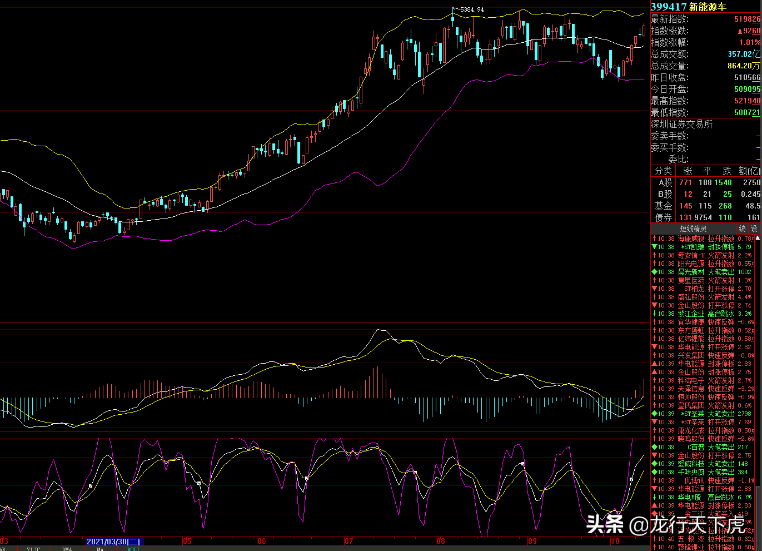
Task: Open the 宜华健康 快速反弹 alert row
Action: click(703, 322)
